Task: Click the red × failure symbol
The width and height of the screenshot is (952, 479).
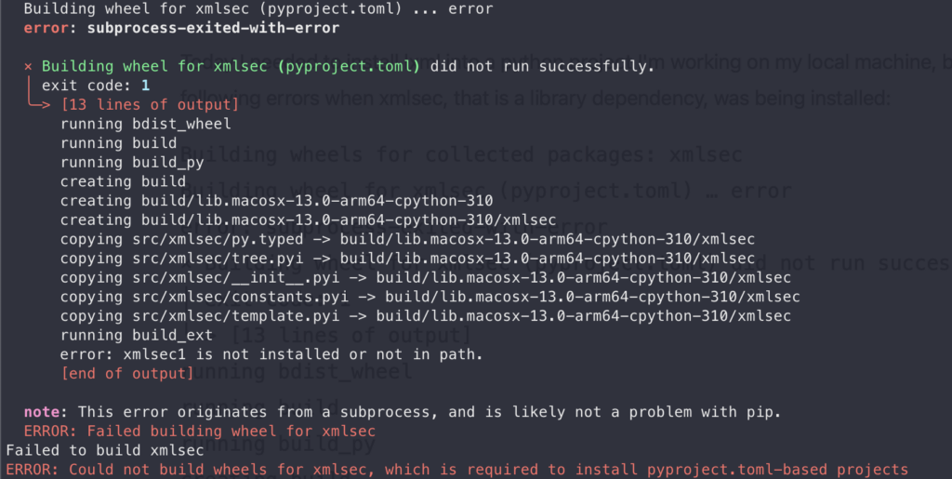Action: [x=29, y=67]
